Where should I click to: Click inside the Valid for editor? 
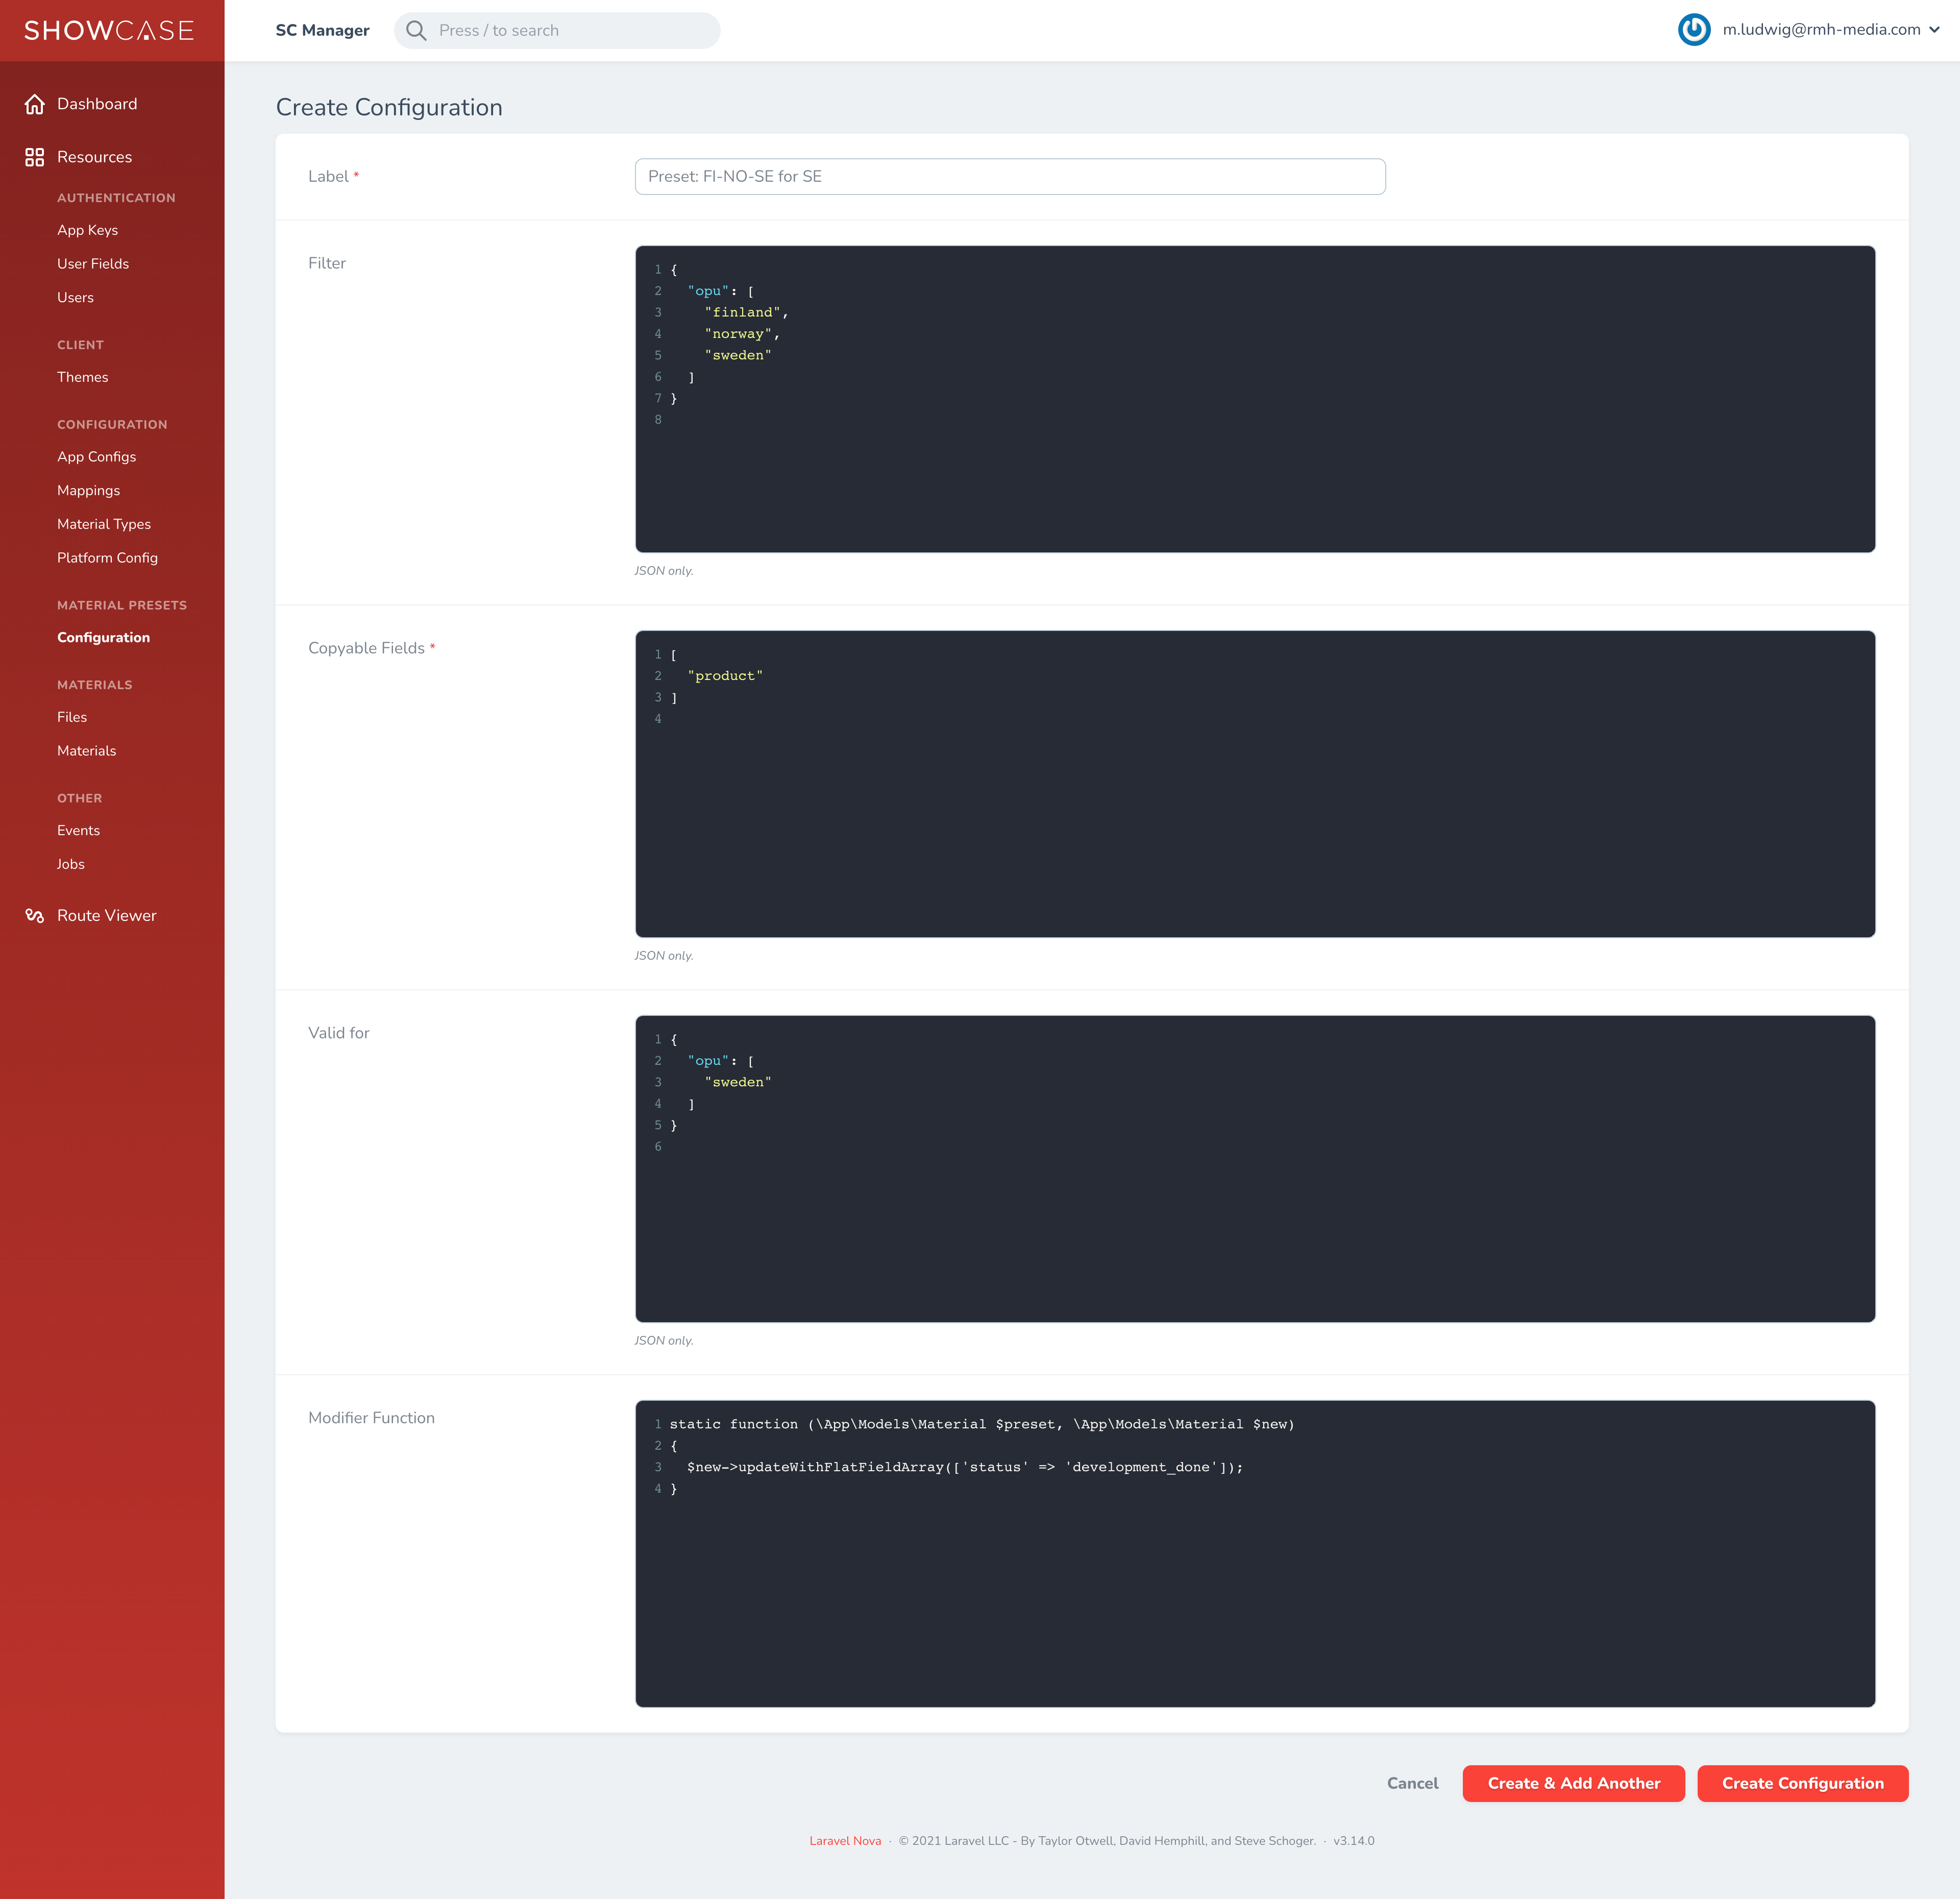pyautogui.click(x=1255, y=1169)
